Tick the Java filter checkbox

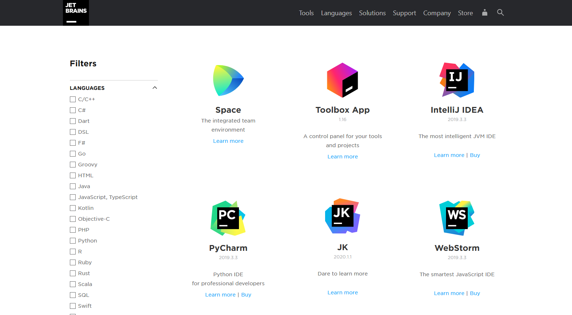(x=73, y=186)
